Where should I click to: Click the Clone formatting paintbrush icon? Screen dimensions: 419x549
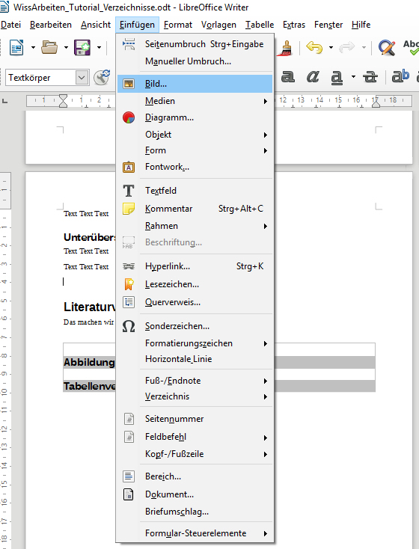[x=284, y=49]
